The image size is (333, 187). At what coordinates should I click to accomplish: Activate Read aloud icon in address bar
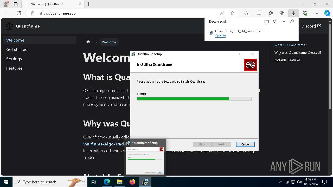point(222,13)
